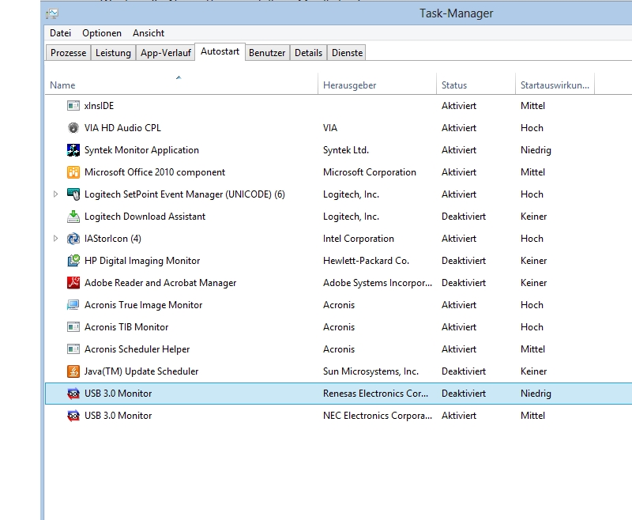Click the Acronis TIB Monitor icon
Viewport: 632px width, 520px height.
73,327
